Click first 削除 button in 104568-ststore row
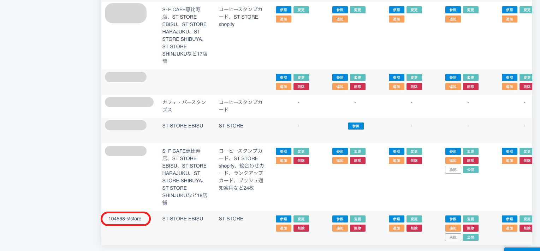Viewport: 540px width, 251px height. click(x=301, y=228)
